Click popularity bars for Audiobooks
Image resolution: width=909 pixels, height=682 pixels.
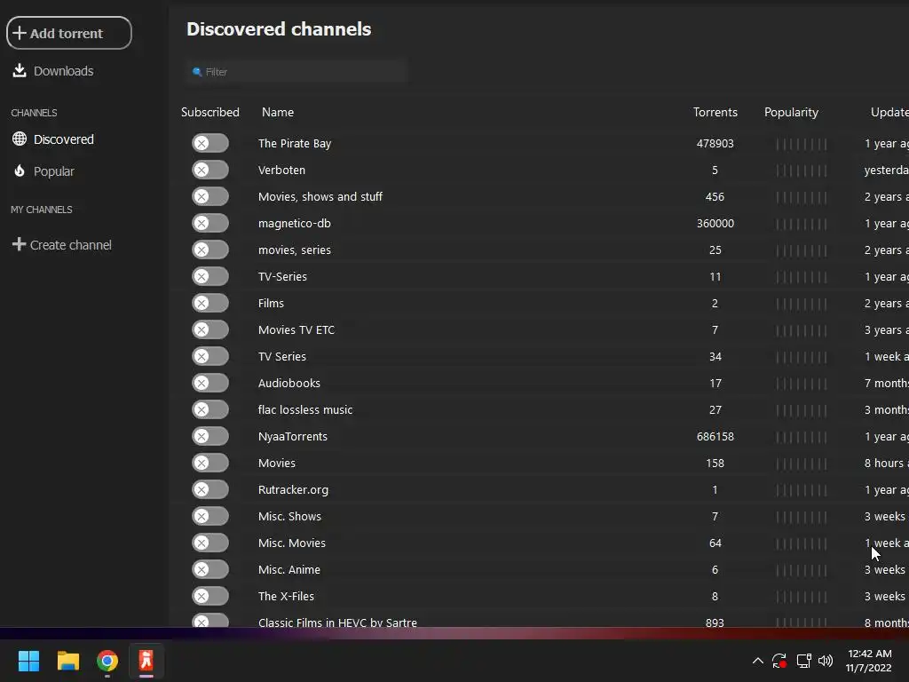(802, 384)
